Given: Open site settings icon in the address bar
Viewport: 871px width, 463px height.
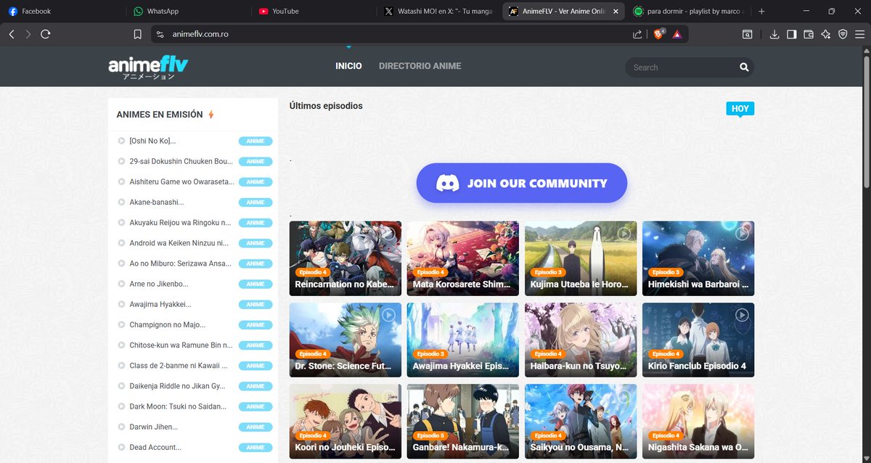Looking at the screenshot, I should pos(161,34).
